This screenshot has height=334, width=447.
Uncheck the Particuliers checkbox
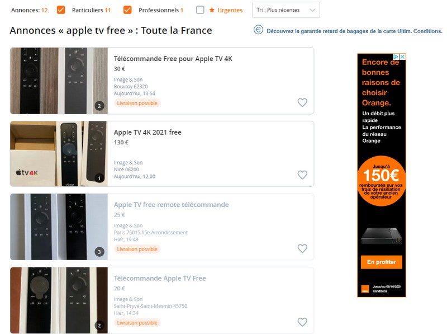click(x=61, y=10)
